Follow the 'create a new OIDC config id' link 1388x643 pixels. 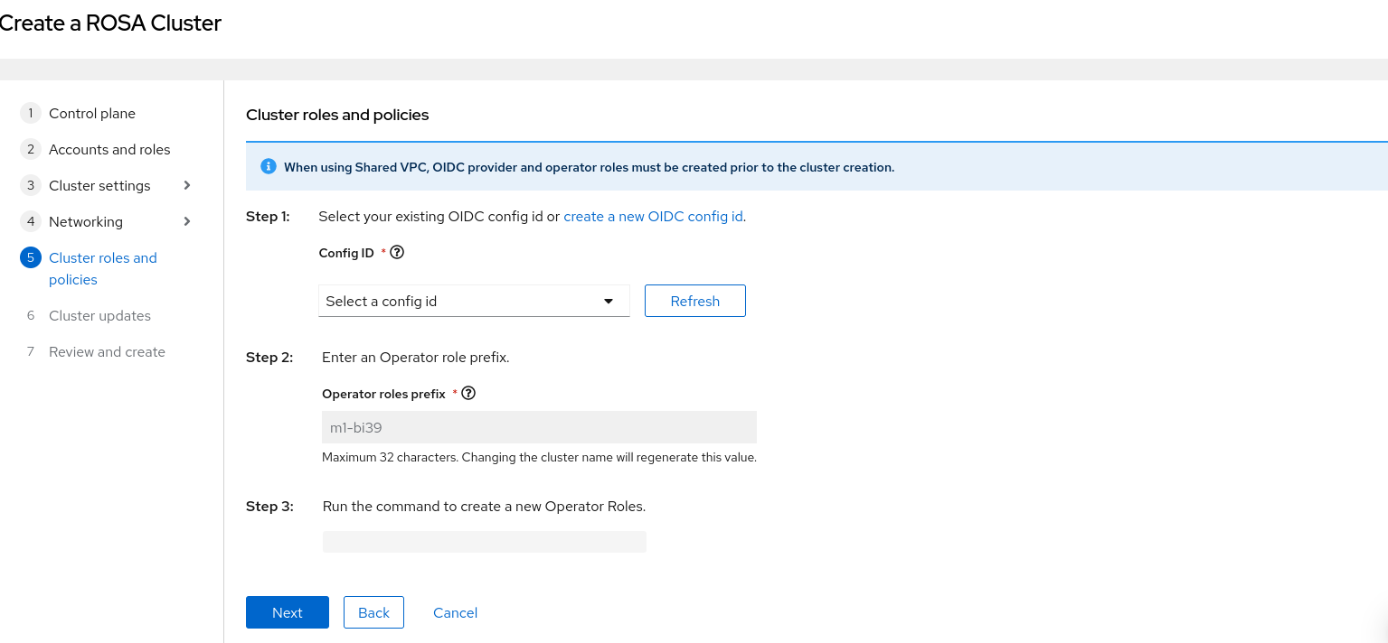[x=653, y=217]
